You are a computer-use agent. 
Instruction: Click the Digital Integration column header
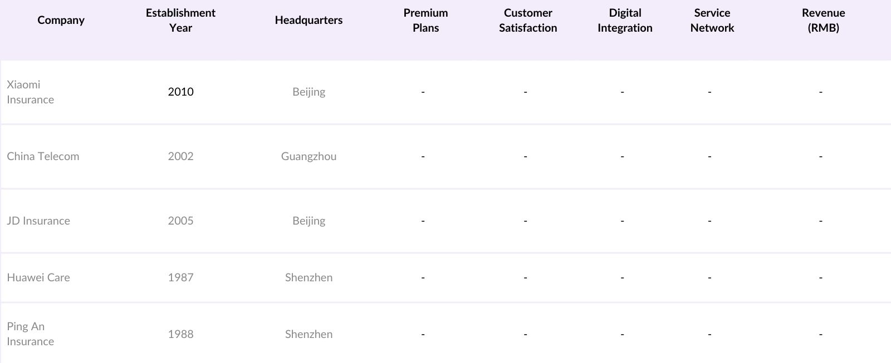(625, 21)
